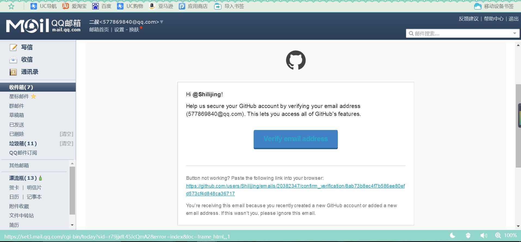This screenshot has width=521, height=242.
Task: Click the search magnifier in mail search
Action: coord(411,33)
